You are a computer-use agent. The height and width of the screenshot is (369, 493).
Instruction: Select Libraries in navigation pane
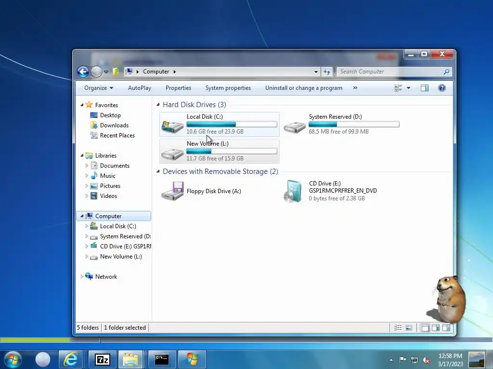106,156
